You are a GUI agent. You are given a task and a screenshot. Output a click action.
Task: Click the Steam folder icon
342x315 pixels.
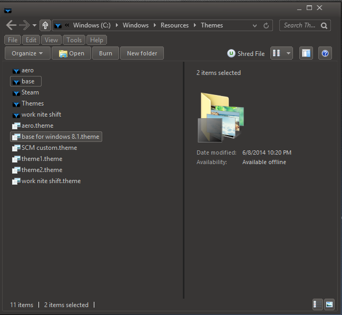pos(16,93)
